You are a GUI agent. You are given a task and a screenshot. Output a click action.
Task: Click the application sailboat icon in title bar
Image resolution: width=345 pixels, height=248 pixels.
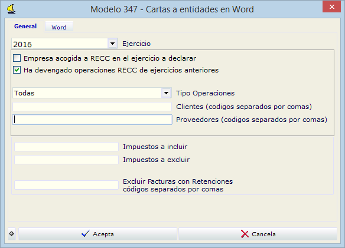11,9
